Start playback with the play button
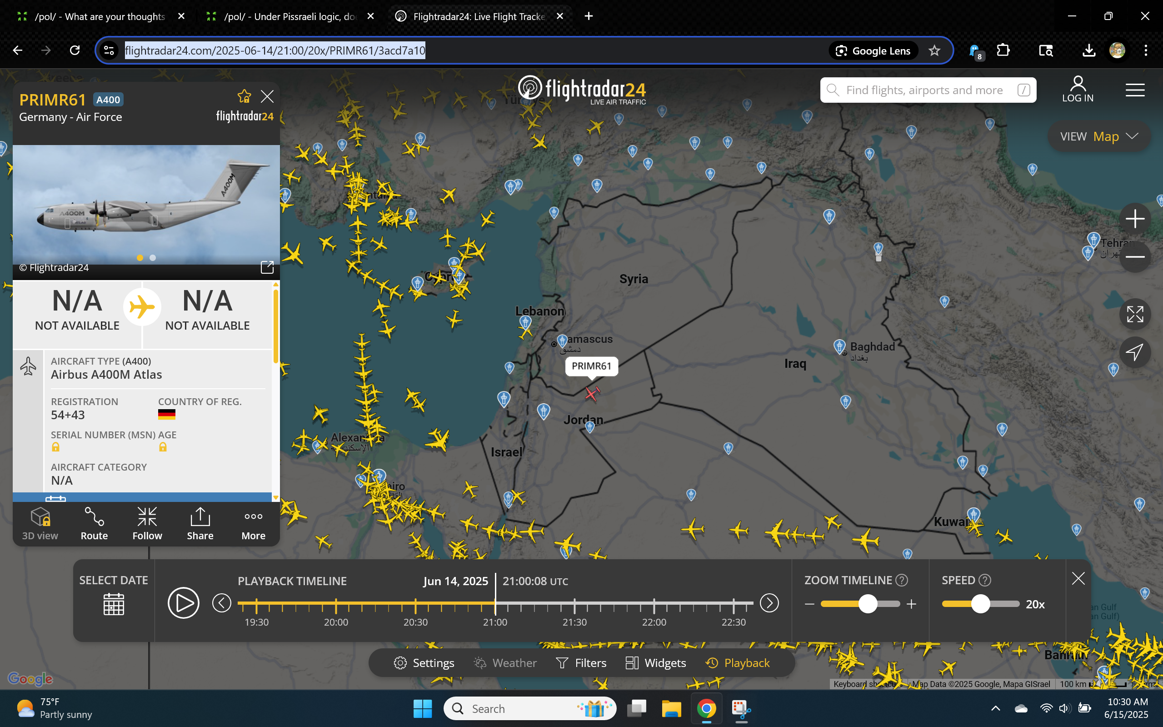Image resolution: width=1163 pixels, height=727 pixels. pyautogui.click(x=183, y=602)
